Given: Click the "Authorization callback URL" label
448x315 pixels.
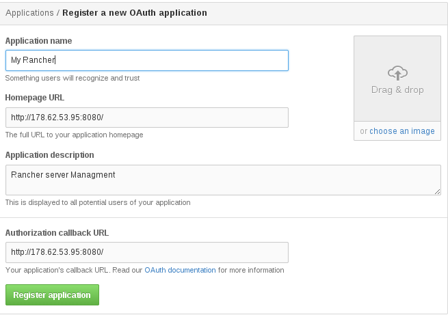Looking at the screenshot, I should point(57,232).
